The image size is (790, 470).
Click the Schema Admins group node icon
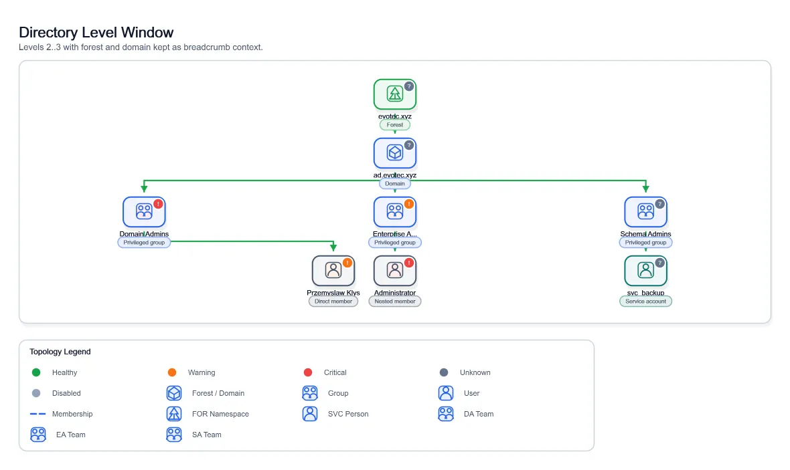645,212
